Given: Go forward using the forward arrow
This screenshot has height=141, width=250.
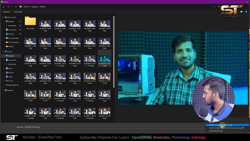Looking at the screenshot, I should click(x=8, y=7).
